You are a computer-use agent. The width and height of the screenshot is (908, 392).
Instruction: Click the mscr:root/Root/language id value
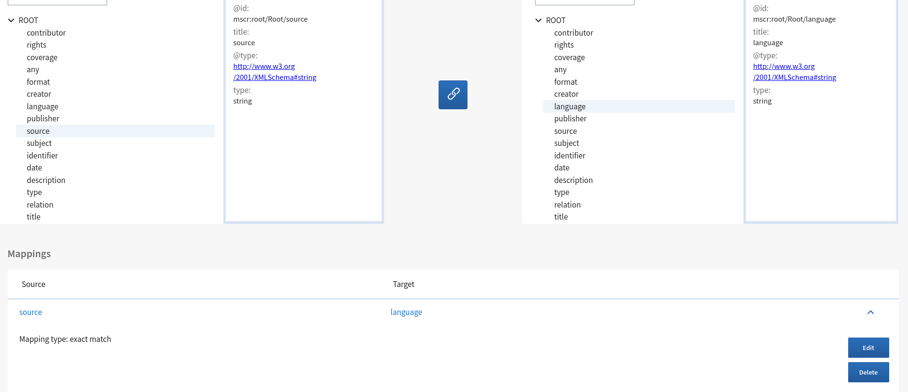[x=794, y=19]
